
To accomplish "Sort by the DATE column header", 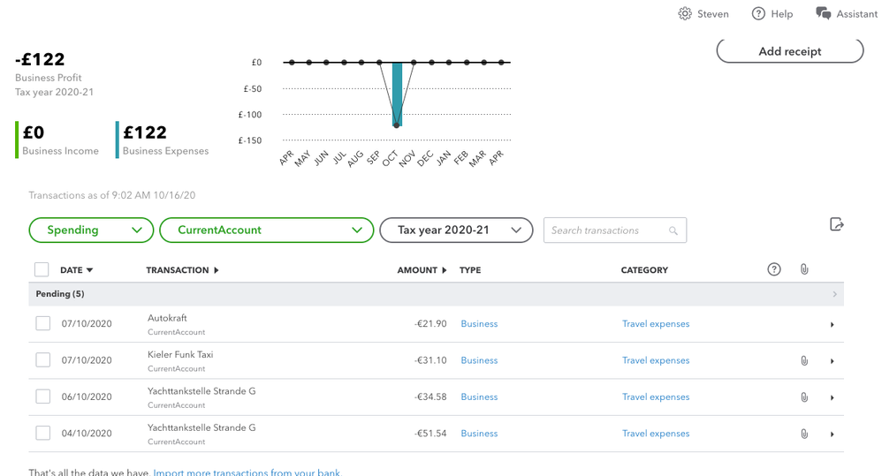I will [76, 270].
